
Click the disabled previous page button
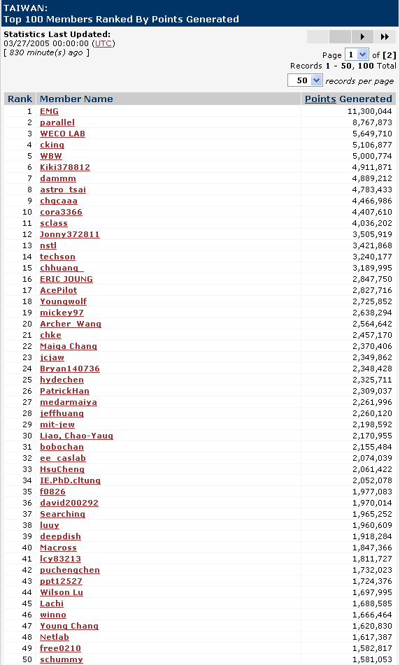click(340, 37)
